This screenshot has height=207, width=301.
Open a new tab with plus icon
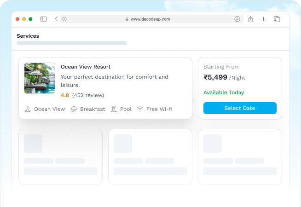[x=263, y=19]
